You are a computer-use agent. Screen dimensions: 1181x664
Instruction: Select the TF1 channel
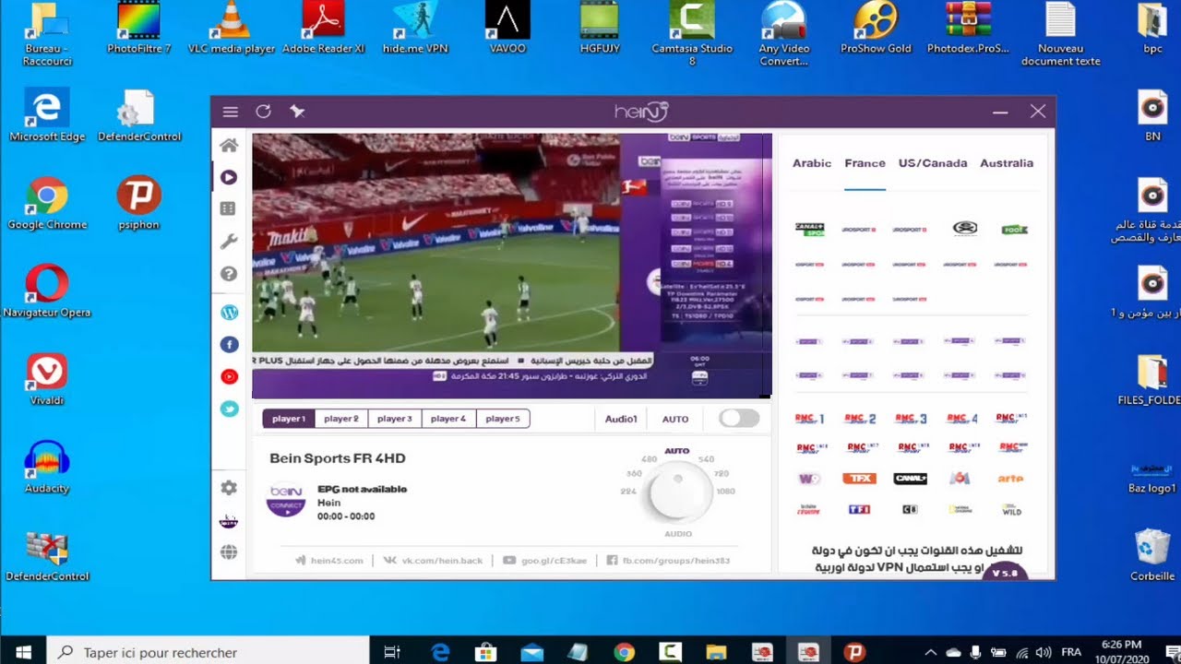pos(859,509)
